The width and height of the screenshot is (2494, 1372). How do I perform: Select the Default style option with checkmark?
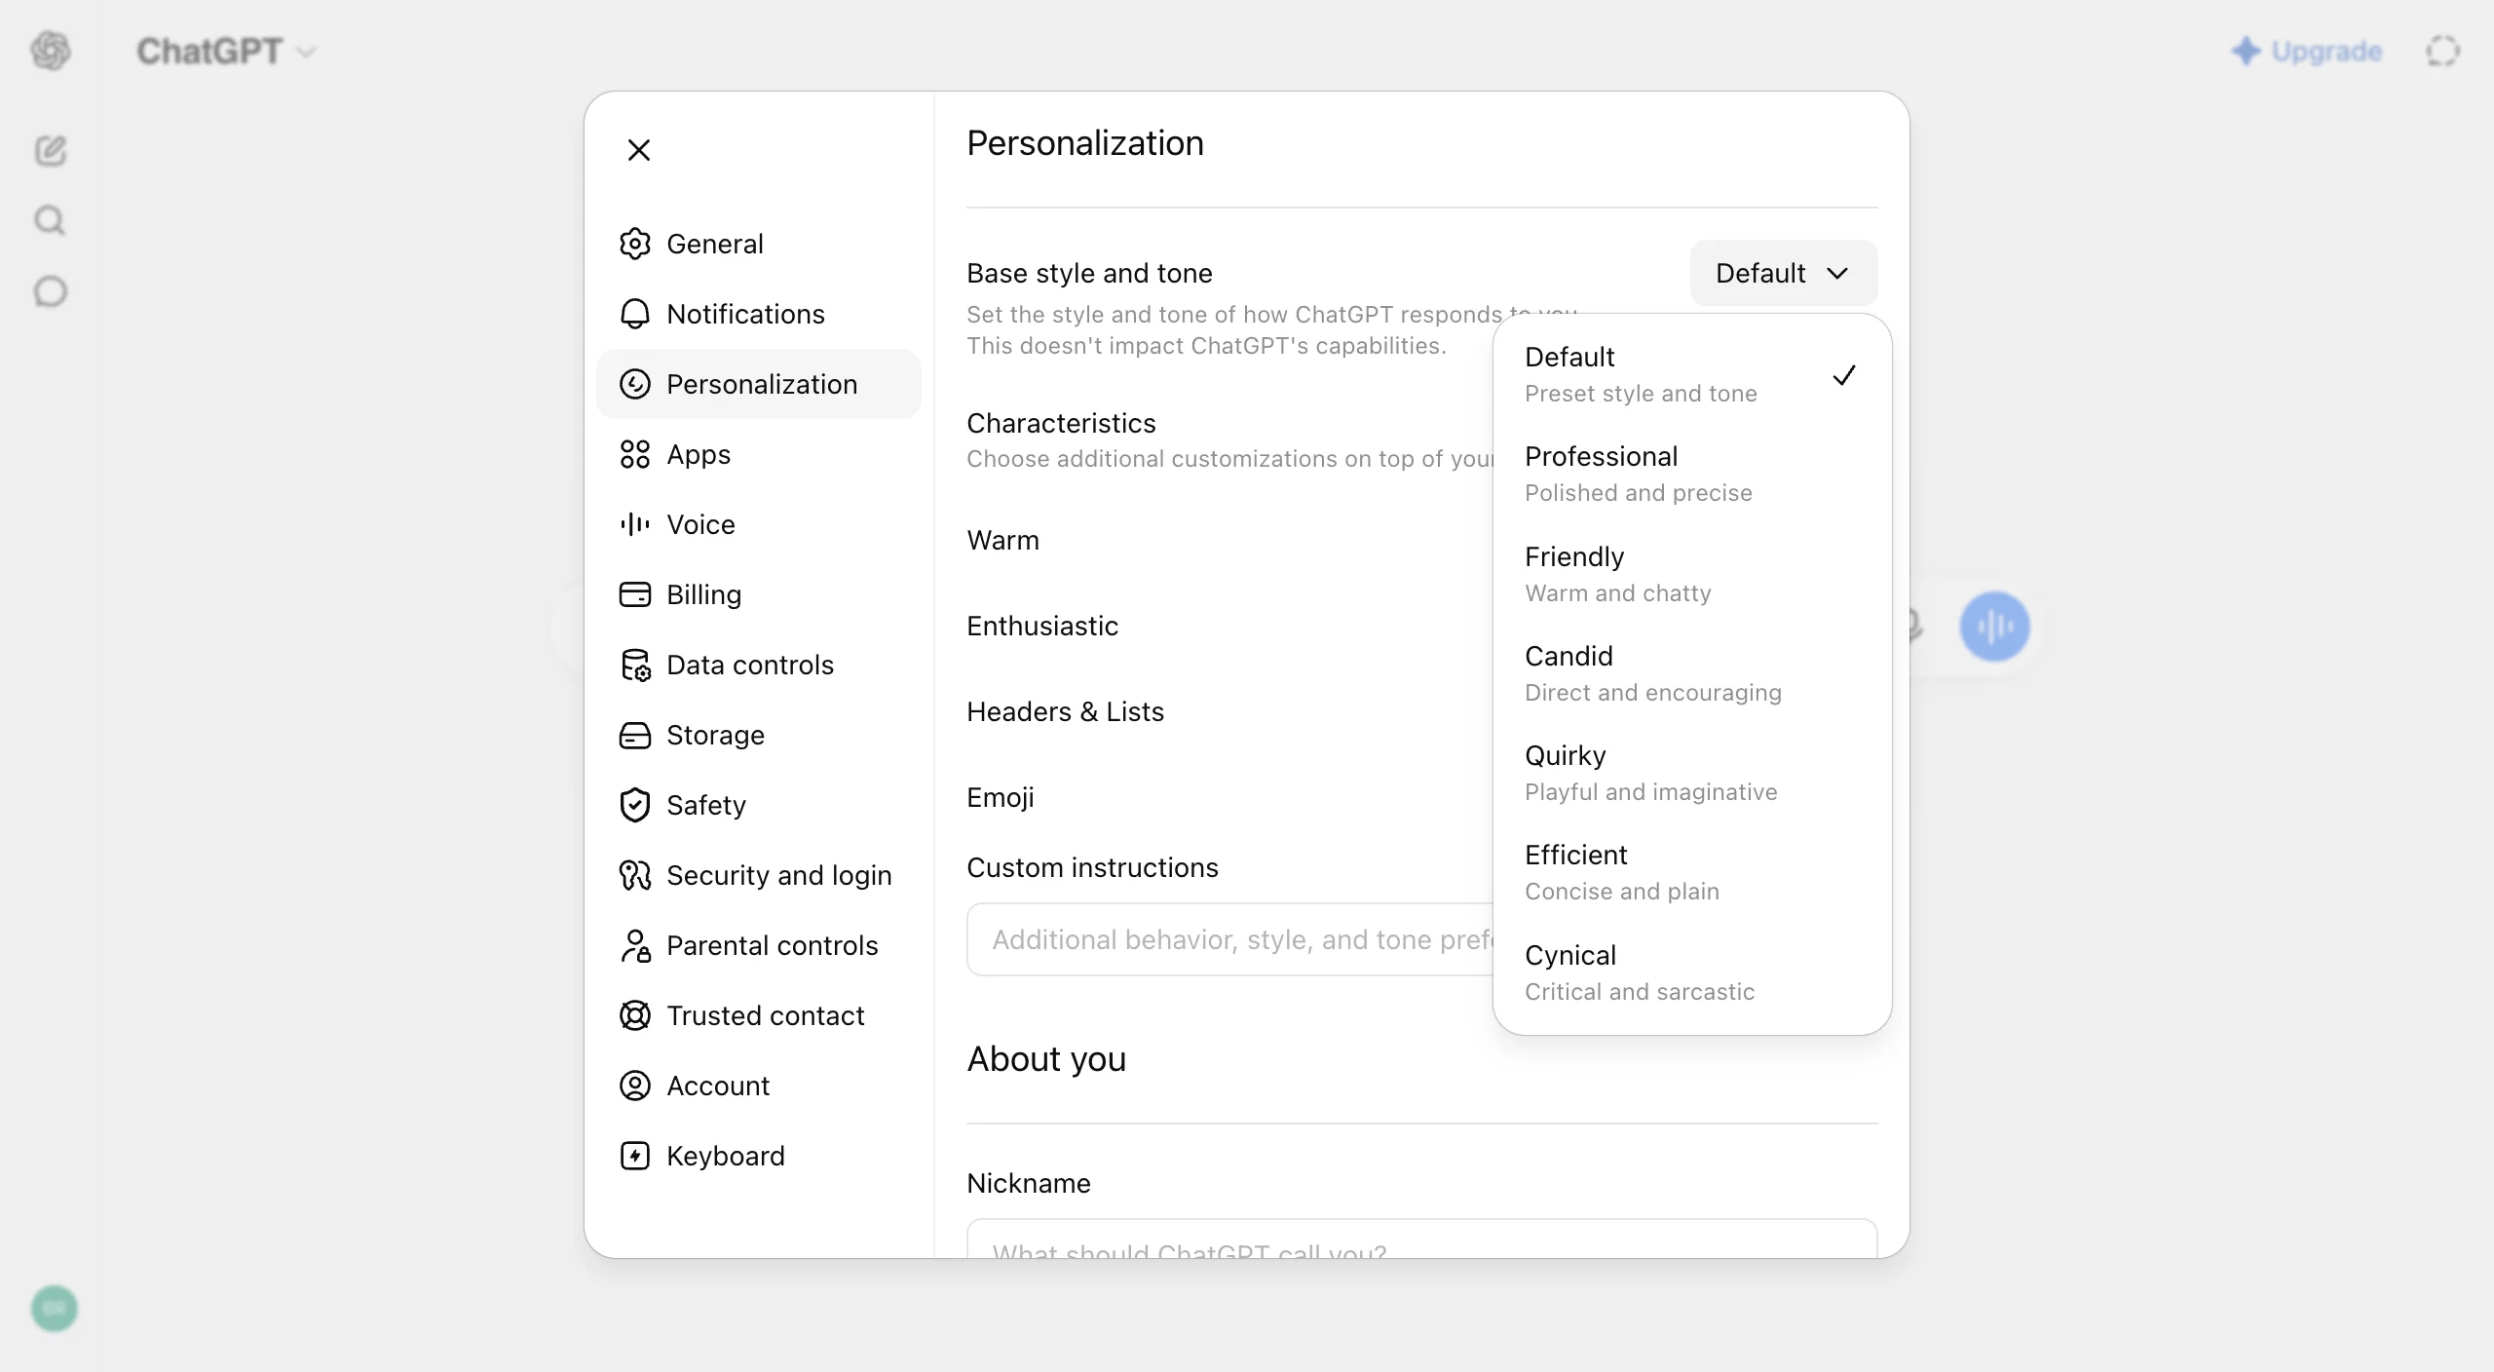(x=1691, y=375)
